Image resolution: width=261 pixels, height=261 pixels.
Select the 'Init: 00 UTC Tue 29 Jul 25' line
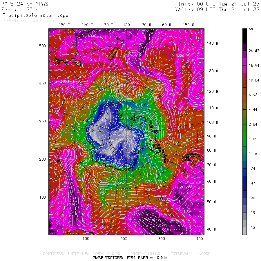219,4
